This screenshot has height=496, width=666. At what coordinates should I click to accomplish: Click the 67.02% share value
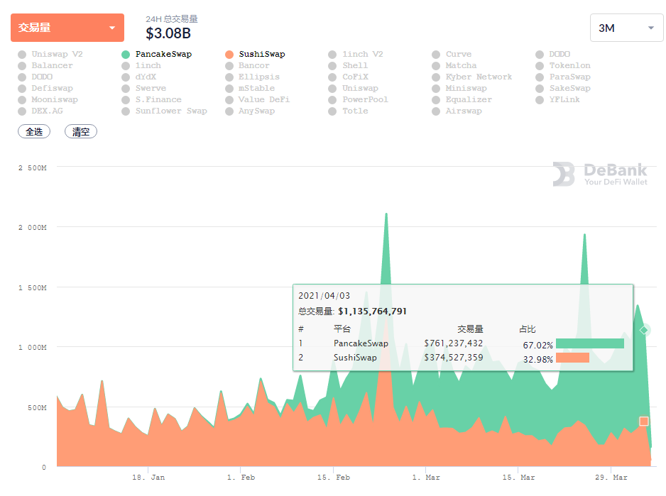click(x=537, y=346)
